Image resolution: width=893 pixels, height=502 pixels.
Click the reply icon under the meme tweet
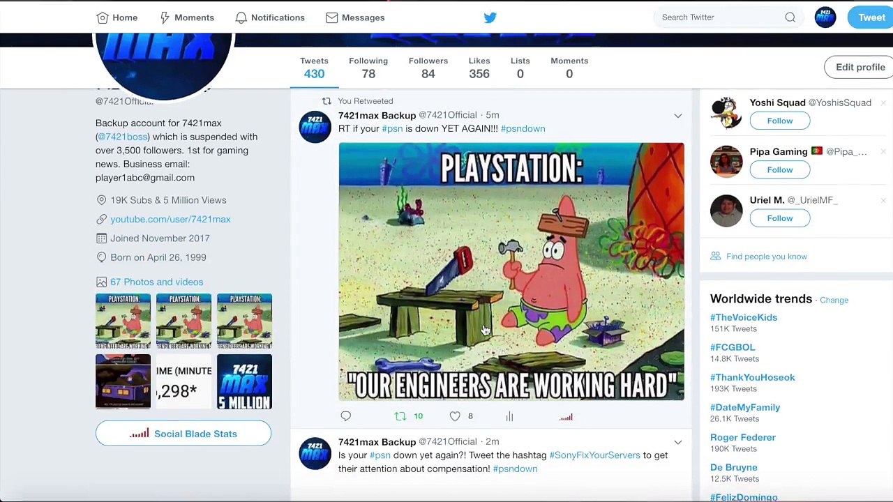(345, 416)
